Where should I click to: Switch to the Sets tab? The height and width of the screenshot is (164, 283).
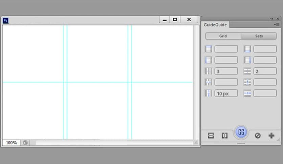click(x=259, y=36)
